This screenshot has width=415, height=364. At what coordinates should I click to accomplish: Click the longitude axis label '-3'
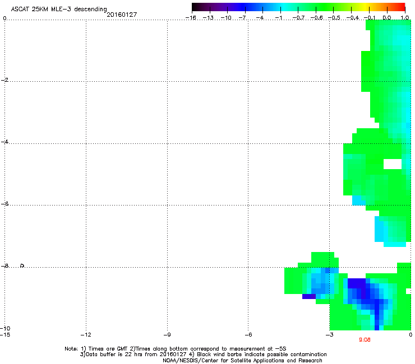click(329, 335)
